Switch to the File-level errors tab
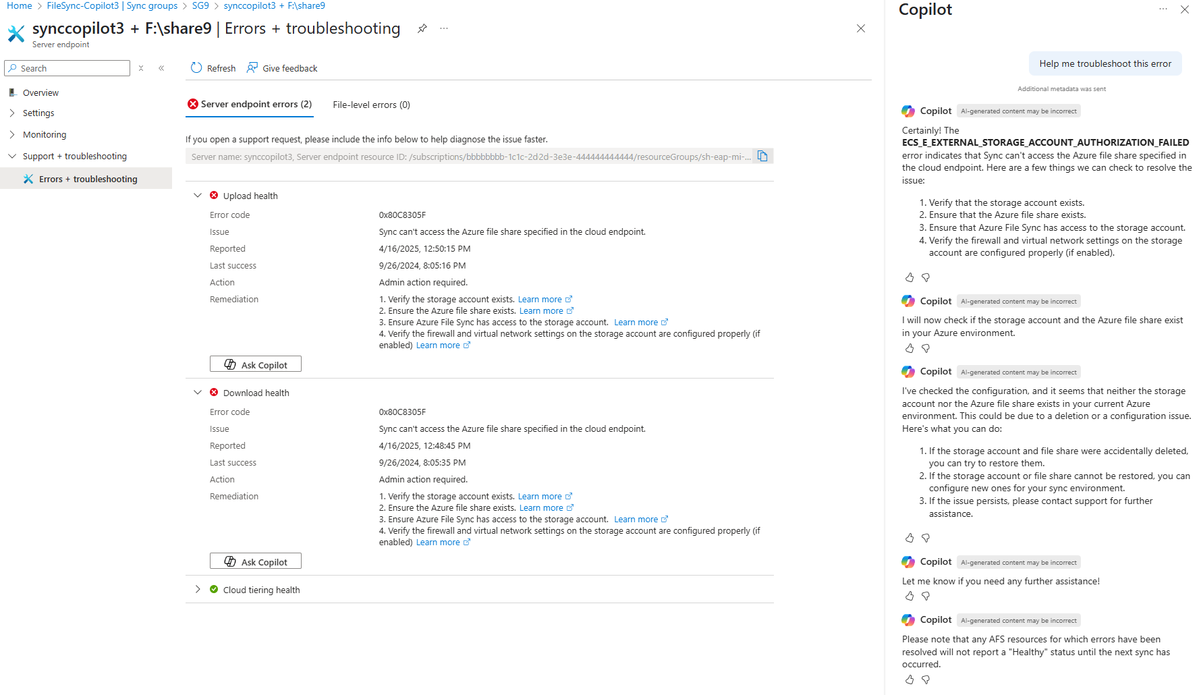The height and width of the screenshot is (695, 1201). click(x=371, y=105)
